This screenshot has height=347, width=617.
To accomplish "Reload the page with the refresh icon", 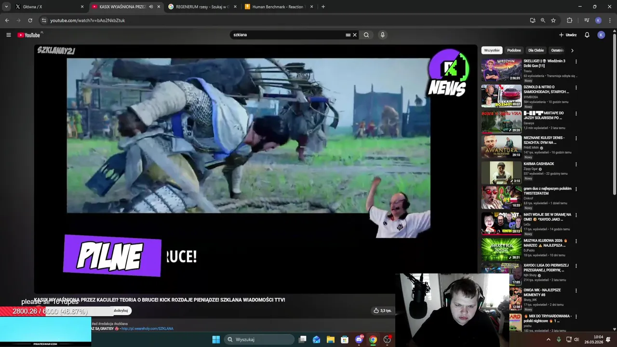I will 30,20.
